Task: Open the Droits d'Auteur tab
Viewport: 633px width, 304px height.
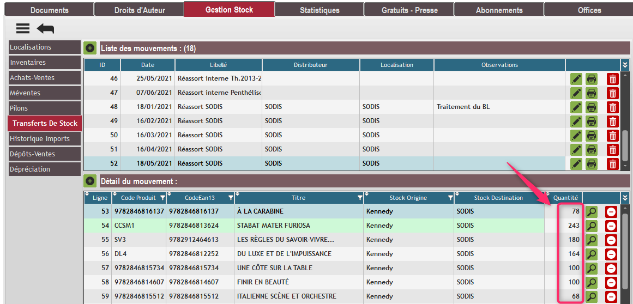Action: pos(140,10)
